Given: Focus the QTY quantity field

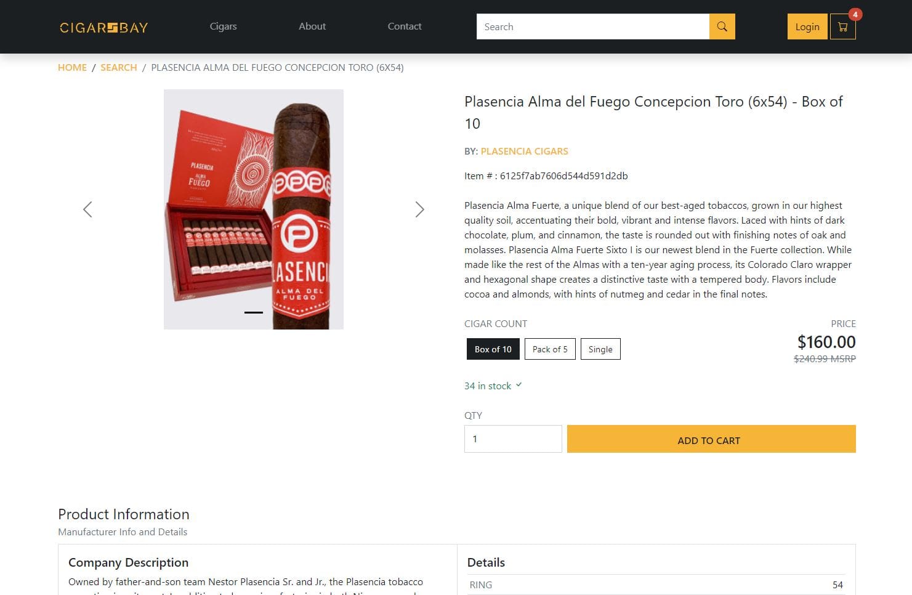Looking at the screenshot, I should tap(513, 439).
